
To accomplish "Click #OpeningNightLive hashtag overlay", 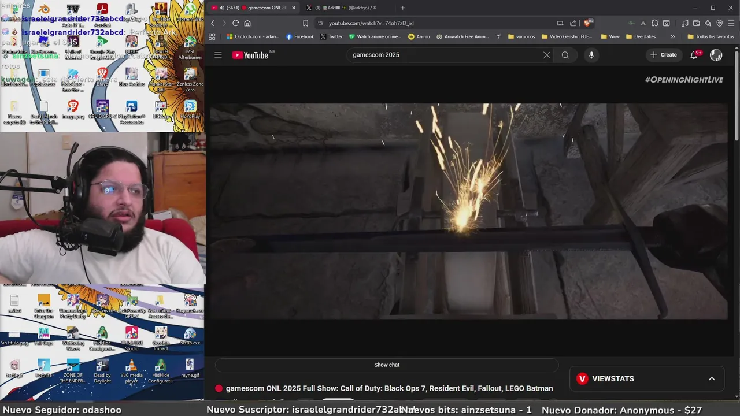I will (684, 80).
